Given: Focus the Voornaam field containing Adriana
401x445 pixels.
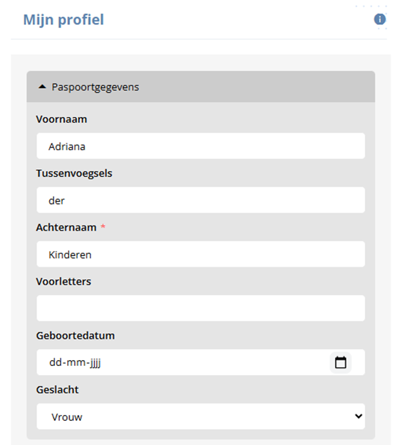Looking at the screenshot, I should pyautogui.click(x=200, y=146).
